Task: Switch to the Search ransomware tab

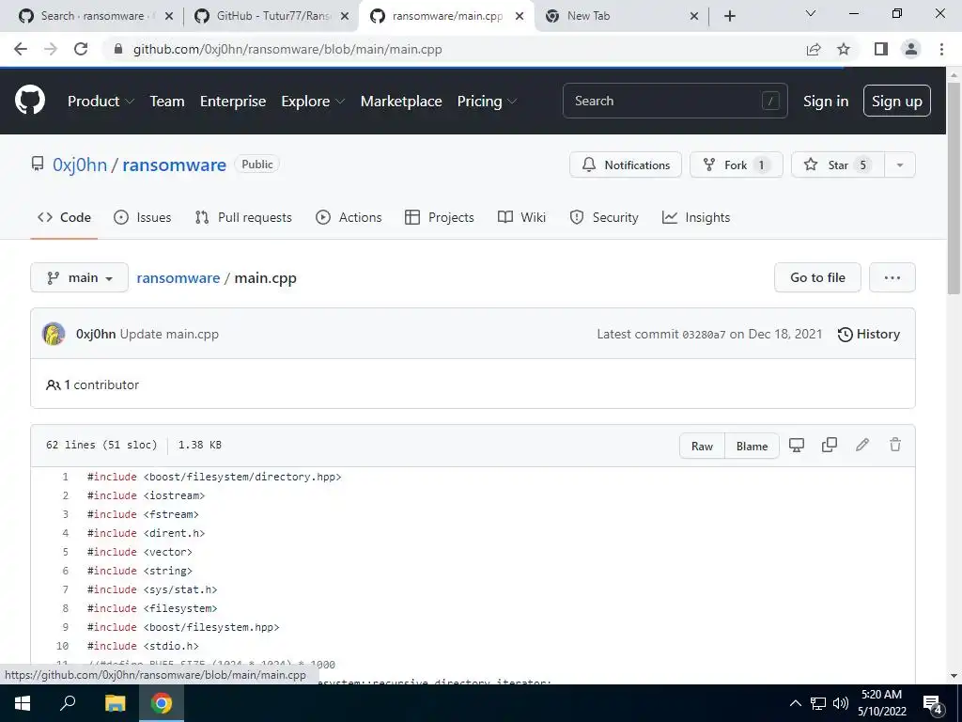Action: [x=92, y=16]
